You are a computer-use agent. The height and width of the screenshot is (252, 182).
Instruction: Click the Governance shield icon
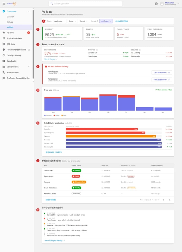click(x=4, y=11)
